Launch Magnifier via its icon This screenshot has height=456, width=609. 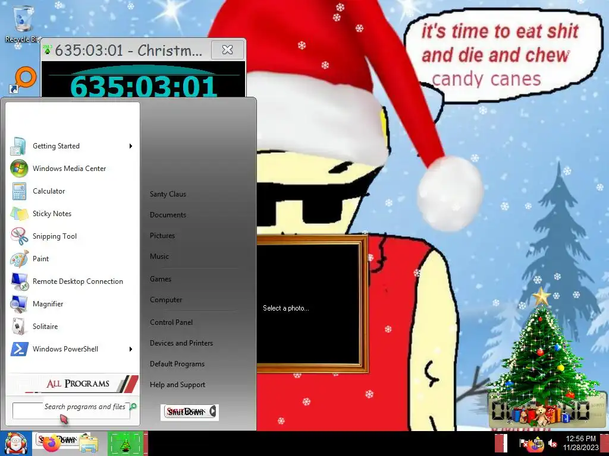[x=19, y=303]
